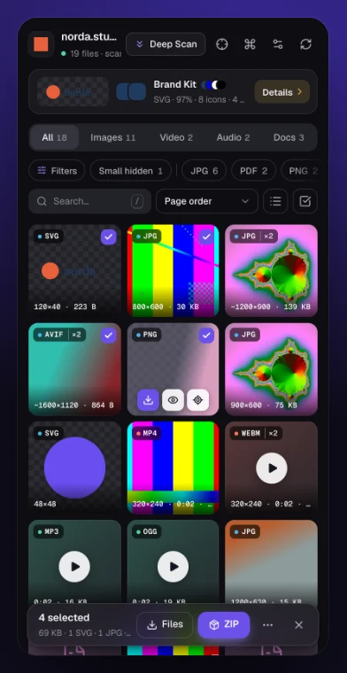
Task: Click the ~1200×900 · 139 KB caption
Action: click(x=270, y=307)
